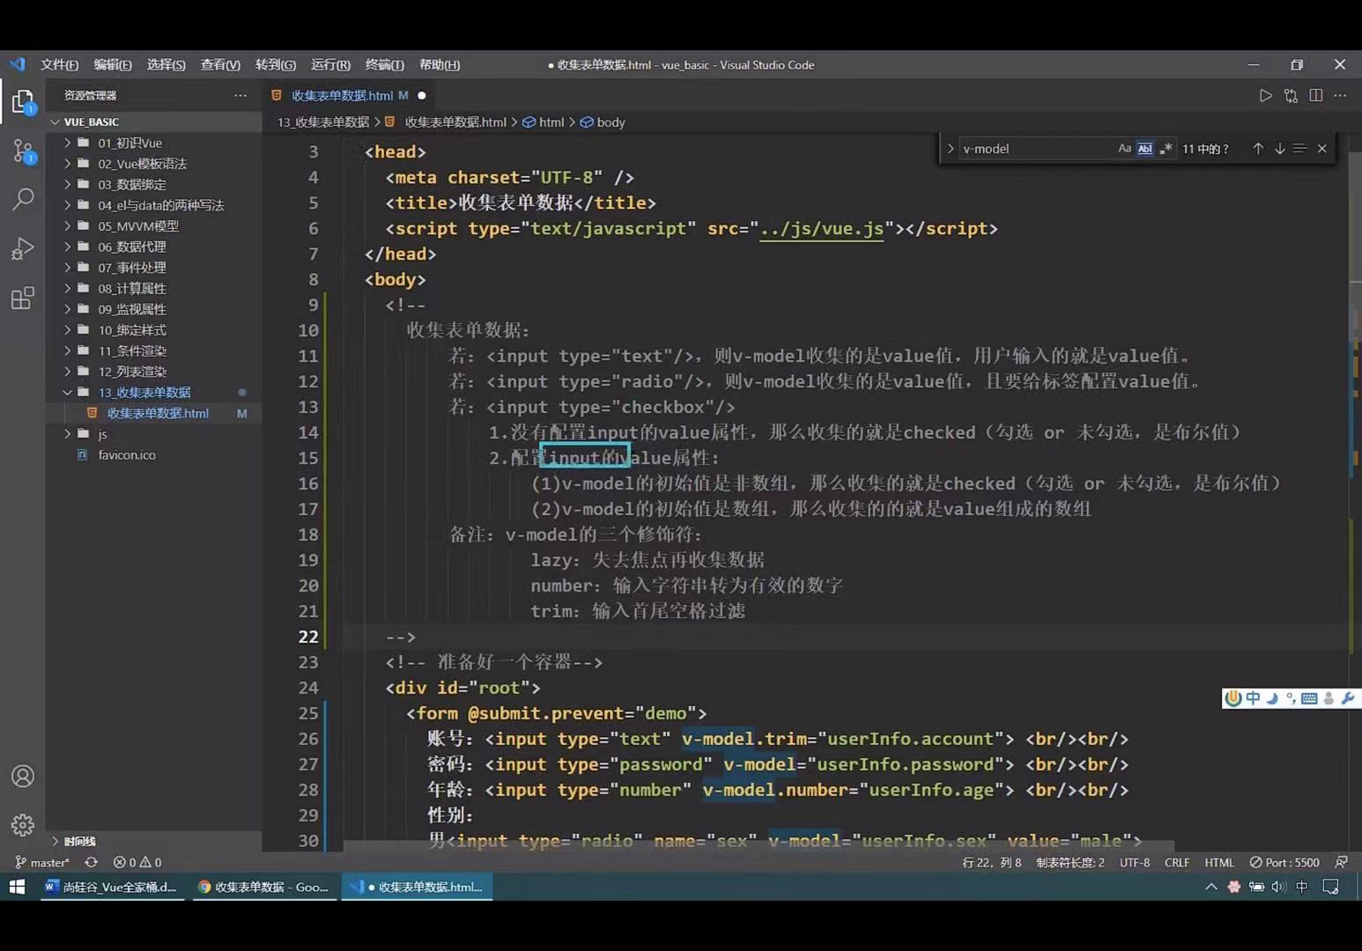
Task: Open IME soft keyboard icon
Action: tap(1309, 698)
